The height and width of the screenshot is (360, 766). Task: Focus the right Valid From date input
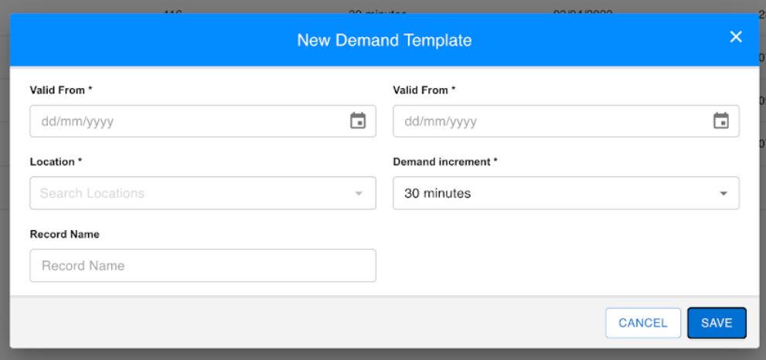[549, 121]
